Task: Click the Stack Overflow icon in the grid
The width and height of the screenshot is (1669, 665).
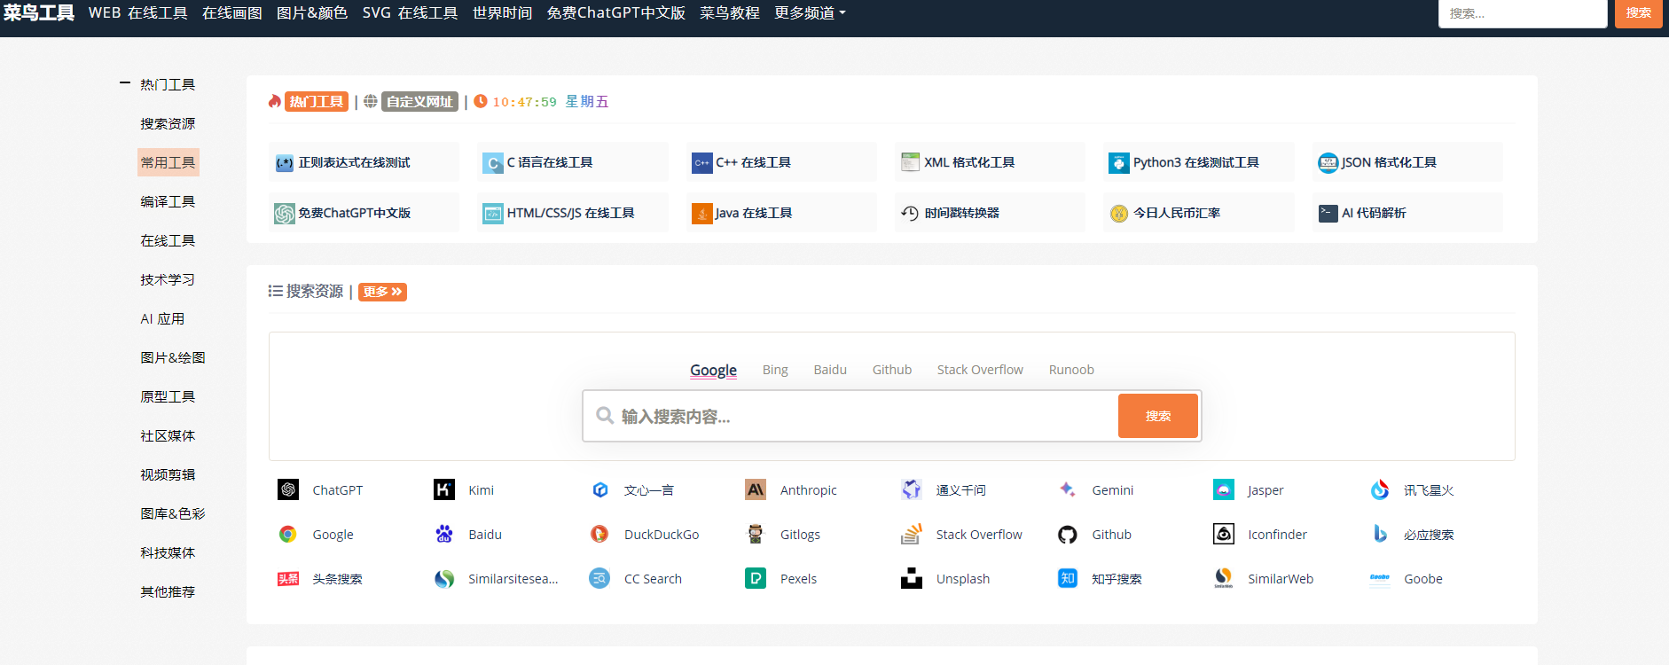Action: [912, 535]
